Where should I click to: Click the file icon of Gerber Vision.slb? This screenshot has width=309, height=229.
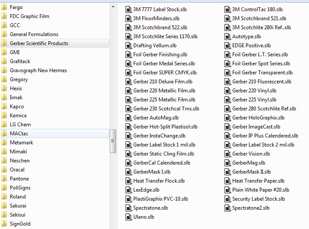pos(227,154)
